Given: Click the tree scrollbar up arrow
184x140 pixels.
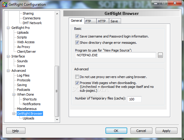Looking at the screenshot, I should [x=57, y=14].
